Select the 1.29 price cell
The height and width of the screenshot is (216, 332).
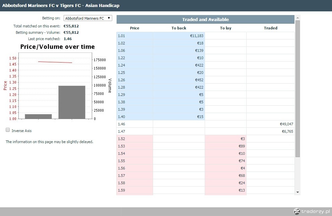(x=135, y=95)
